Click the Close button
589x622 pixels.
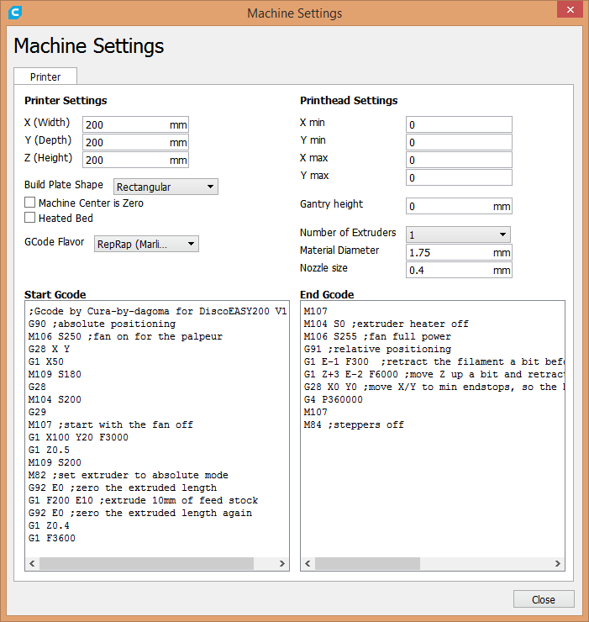click(544, 599)
